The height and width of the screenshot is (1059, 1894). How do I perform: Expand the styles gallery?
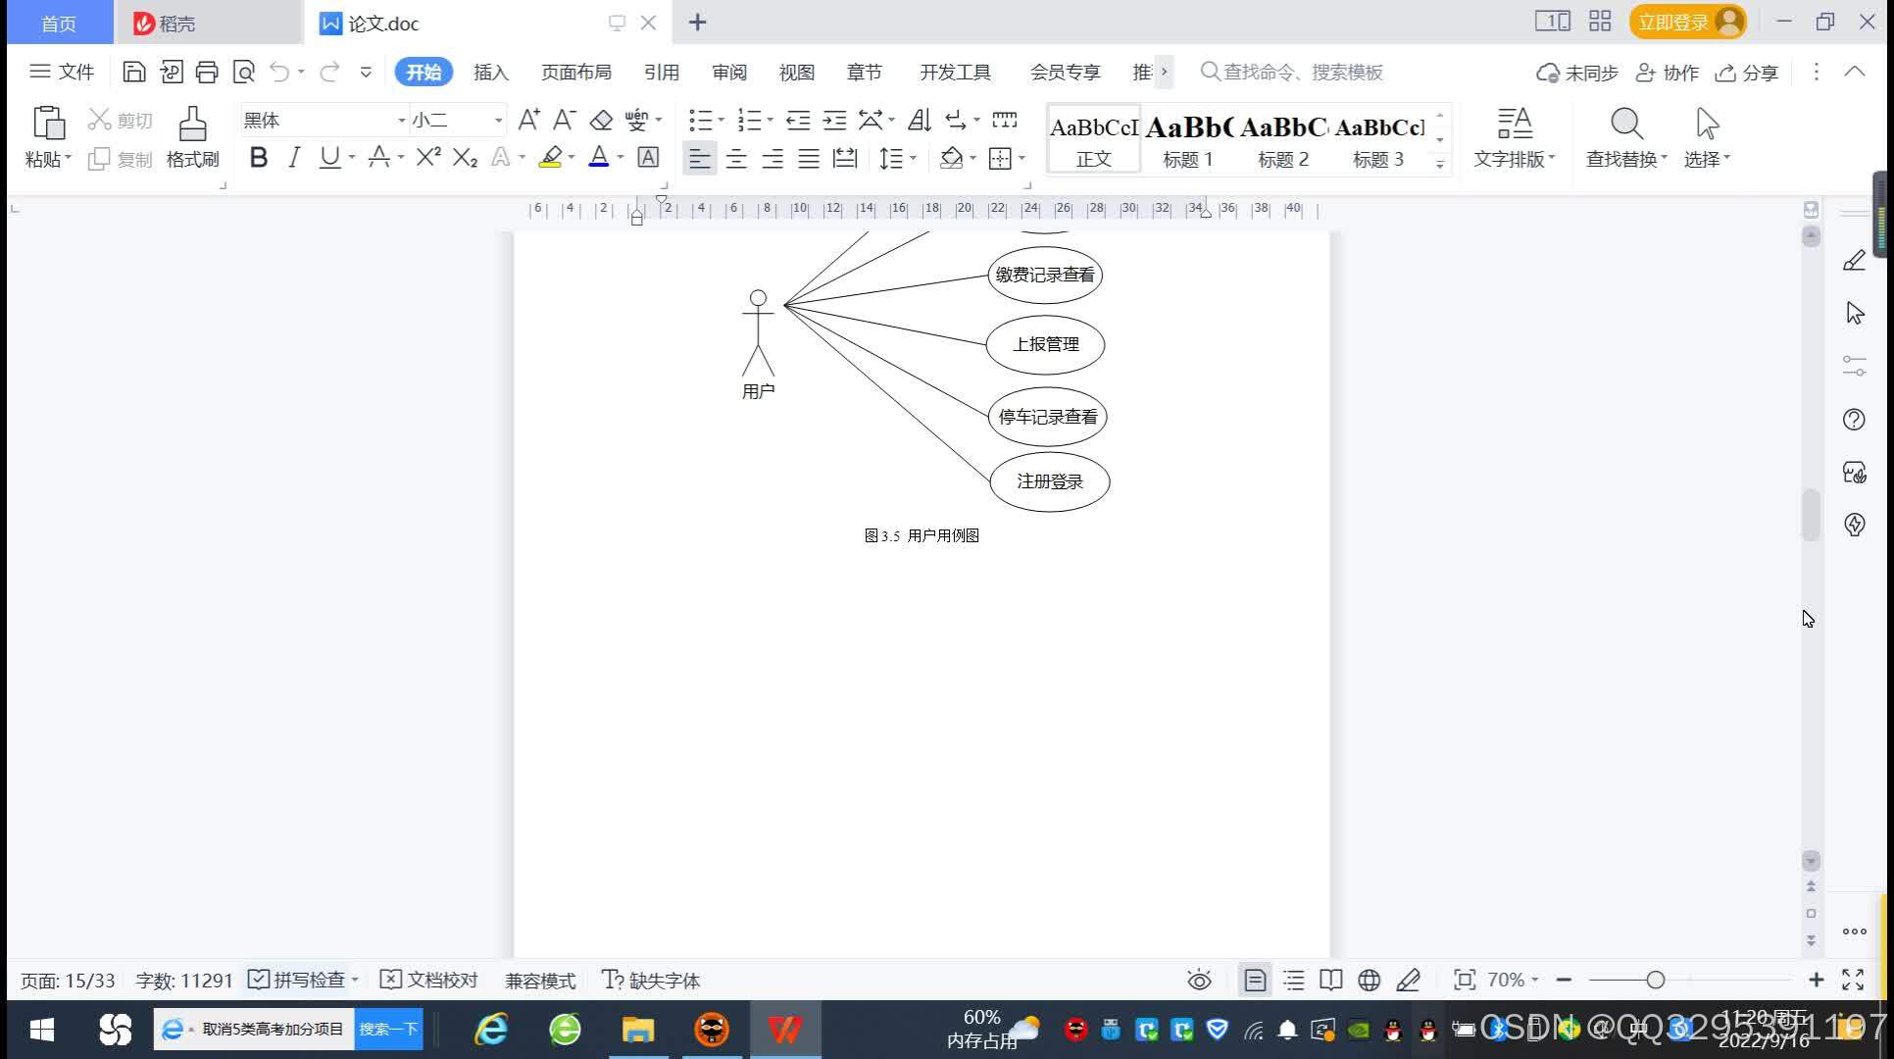(x=1440, y=165)
